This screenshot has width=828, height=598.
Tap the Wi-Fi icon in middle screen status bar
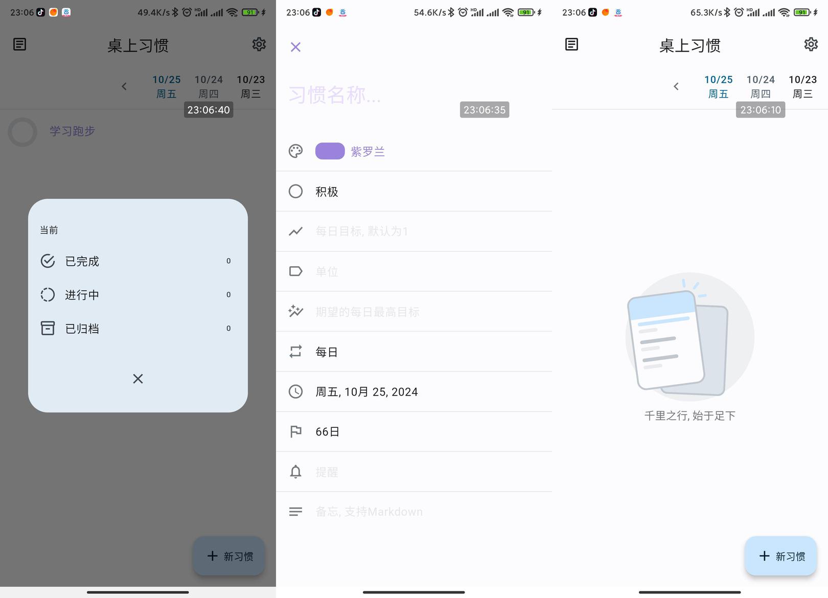click(508, 12)
